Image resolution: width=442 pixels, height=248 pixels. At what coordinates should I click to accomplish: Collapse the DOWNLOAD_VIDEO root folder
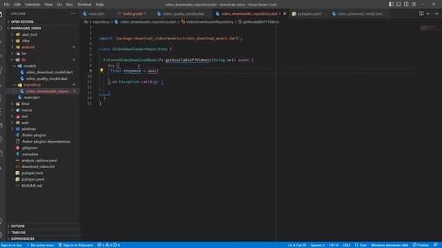tap(26, 28)
